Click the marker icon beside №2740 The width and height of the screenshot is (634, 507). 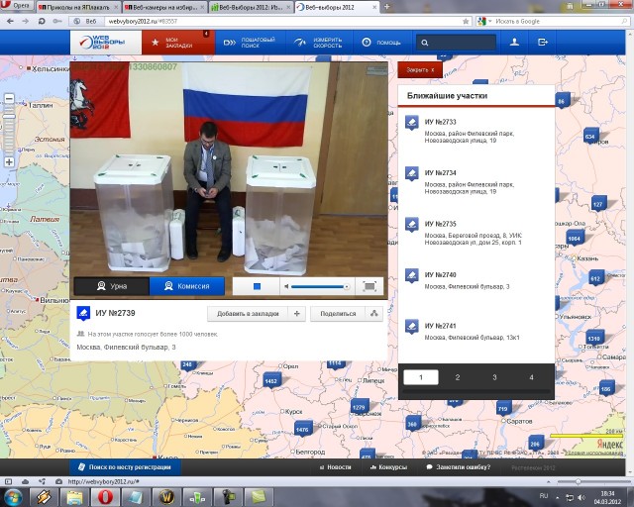[412, 275]
